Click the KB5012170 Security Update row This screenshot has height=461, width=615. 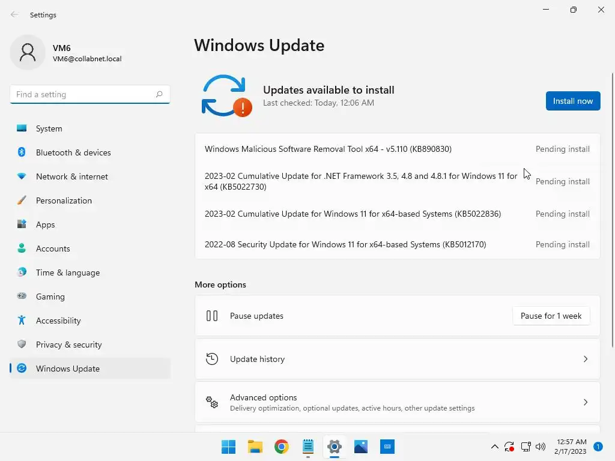[397, 244]
